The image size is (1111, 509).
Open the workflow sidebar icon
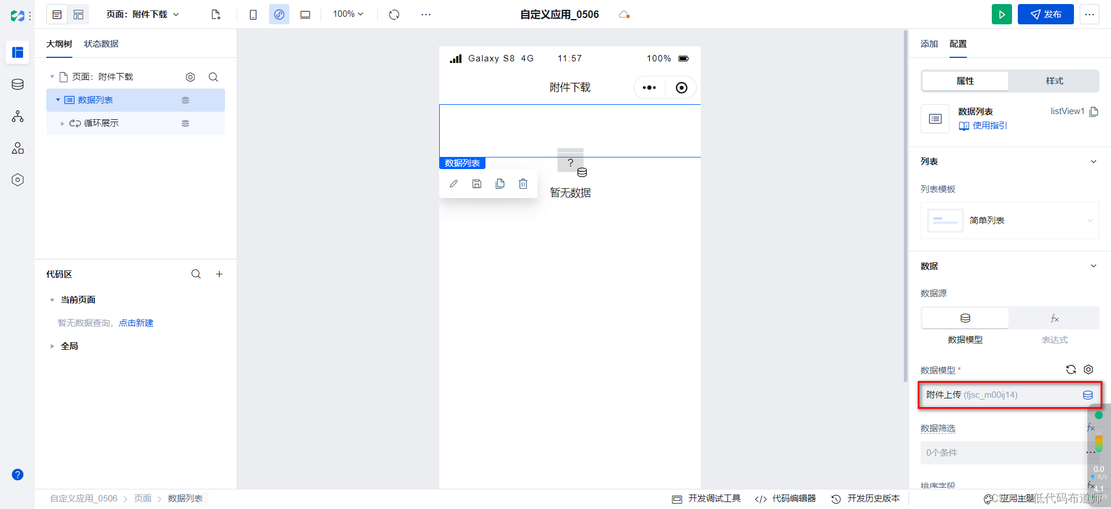tap(17, 116)
